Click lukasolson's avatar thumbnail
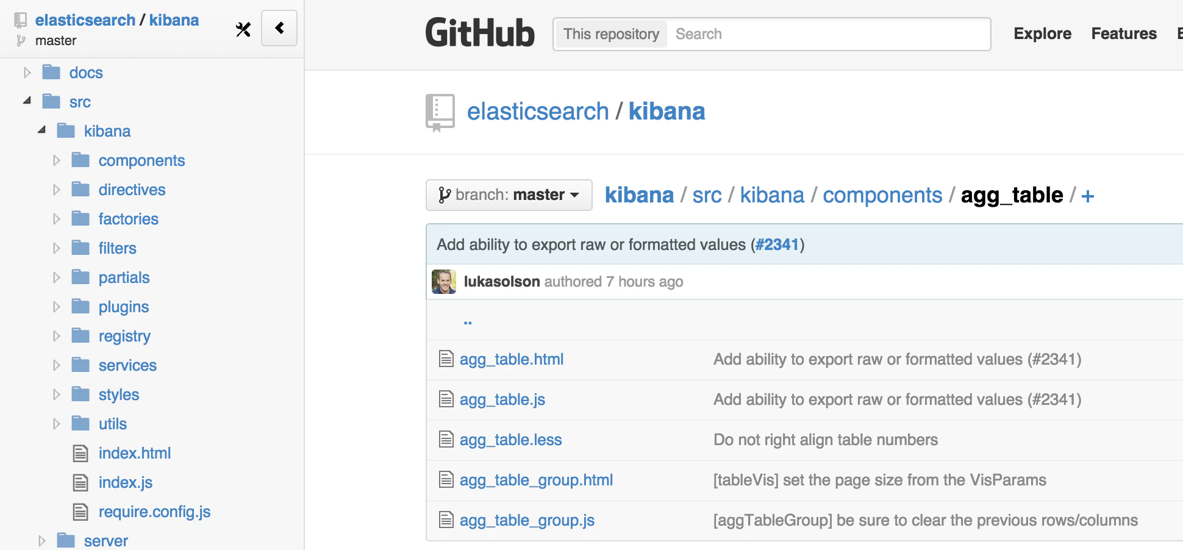The image size is (1183, 550). [x=444, y=282]
